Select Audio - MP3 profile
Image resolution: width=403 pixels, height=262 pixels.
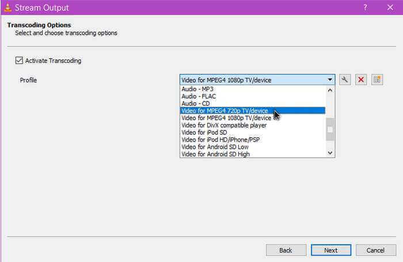point(253,89)
